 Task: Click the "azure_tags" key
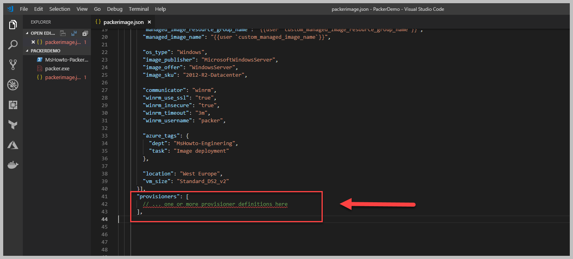tap(161, 135)
